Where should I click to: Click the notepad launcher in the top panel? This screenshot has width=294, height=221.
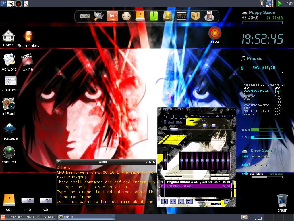tap(26, 3)
